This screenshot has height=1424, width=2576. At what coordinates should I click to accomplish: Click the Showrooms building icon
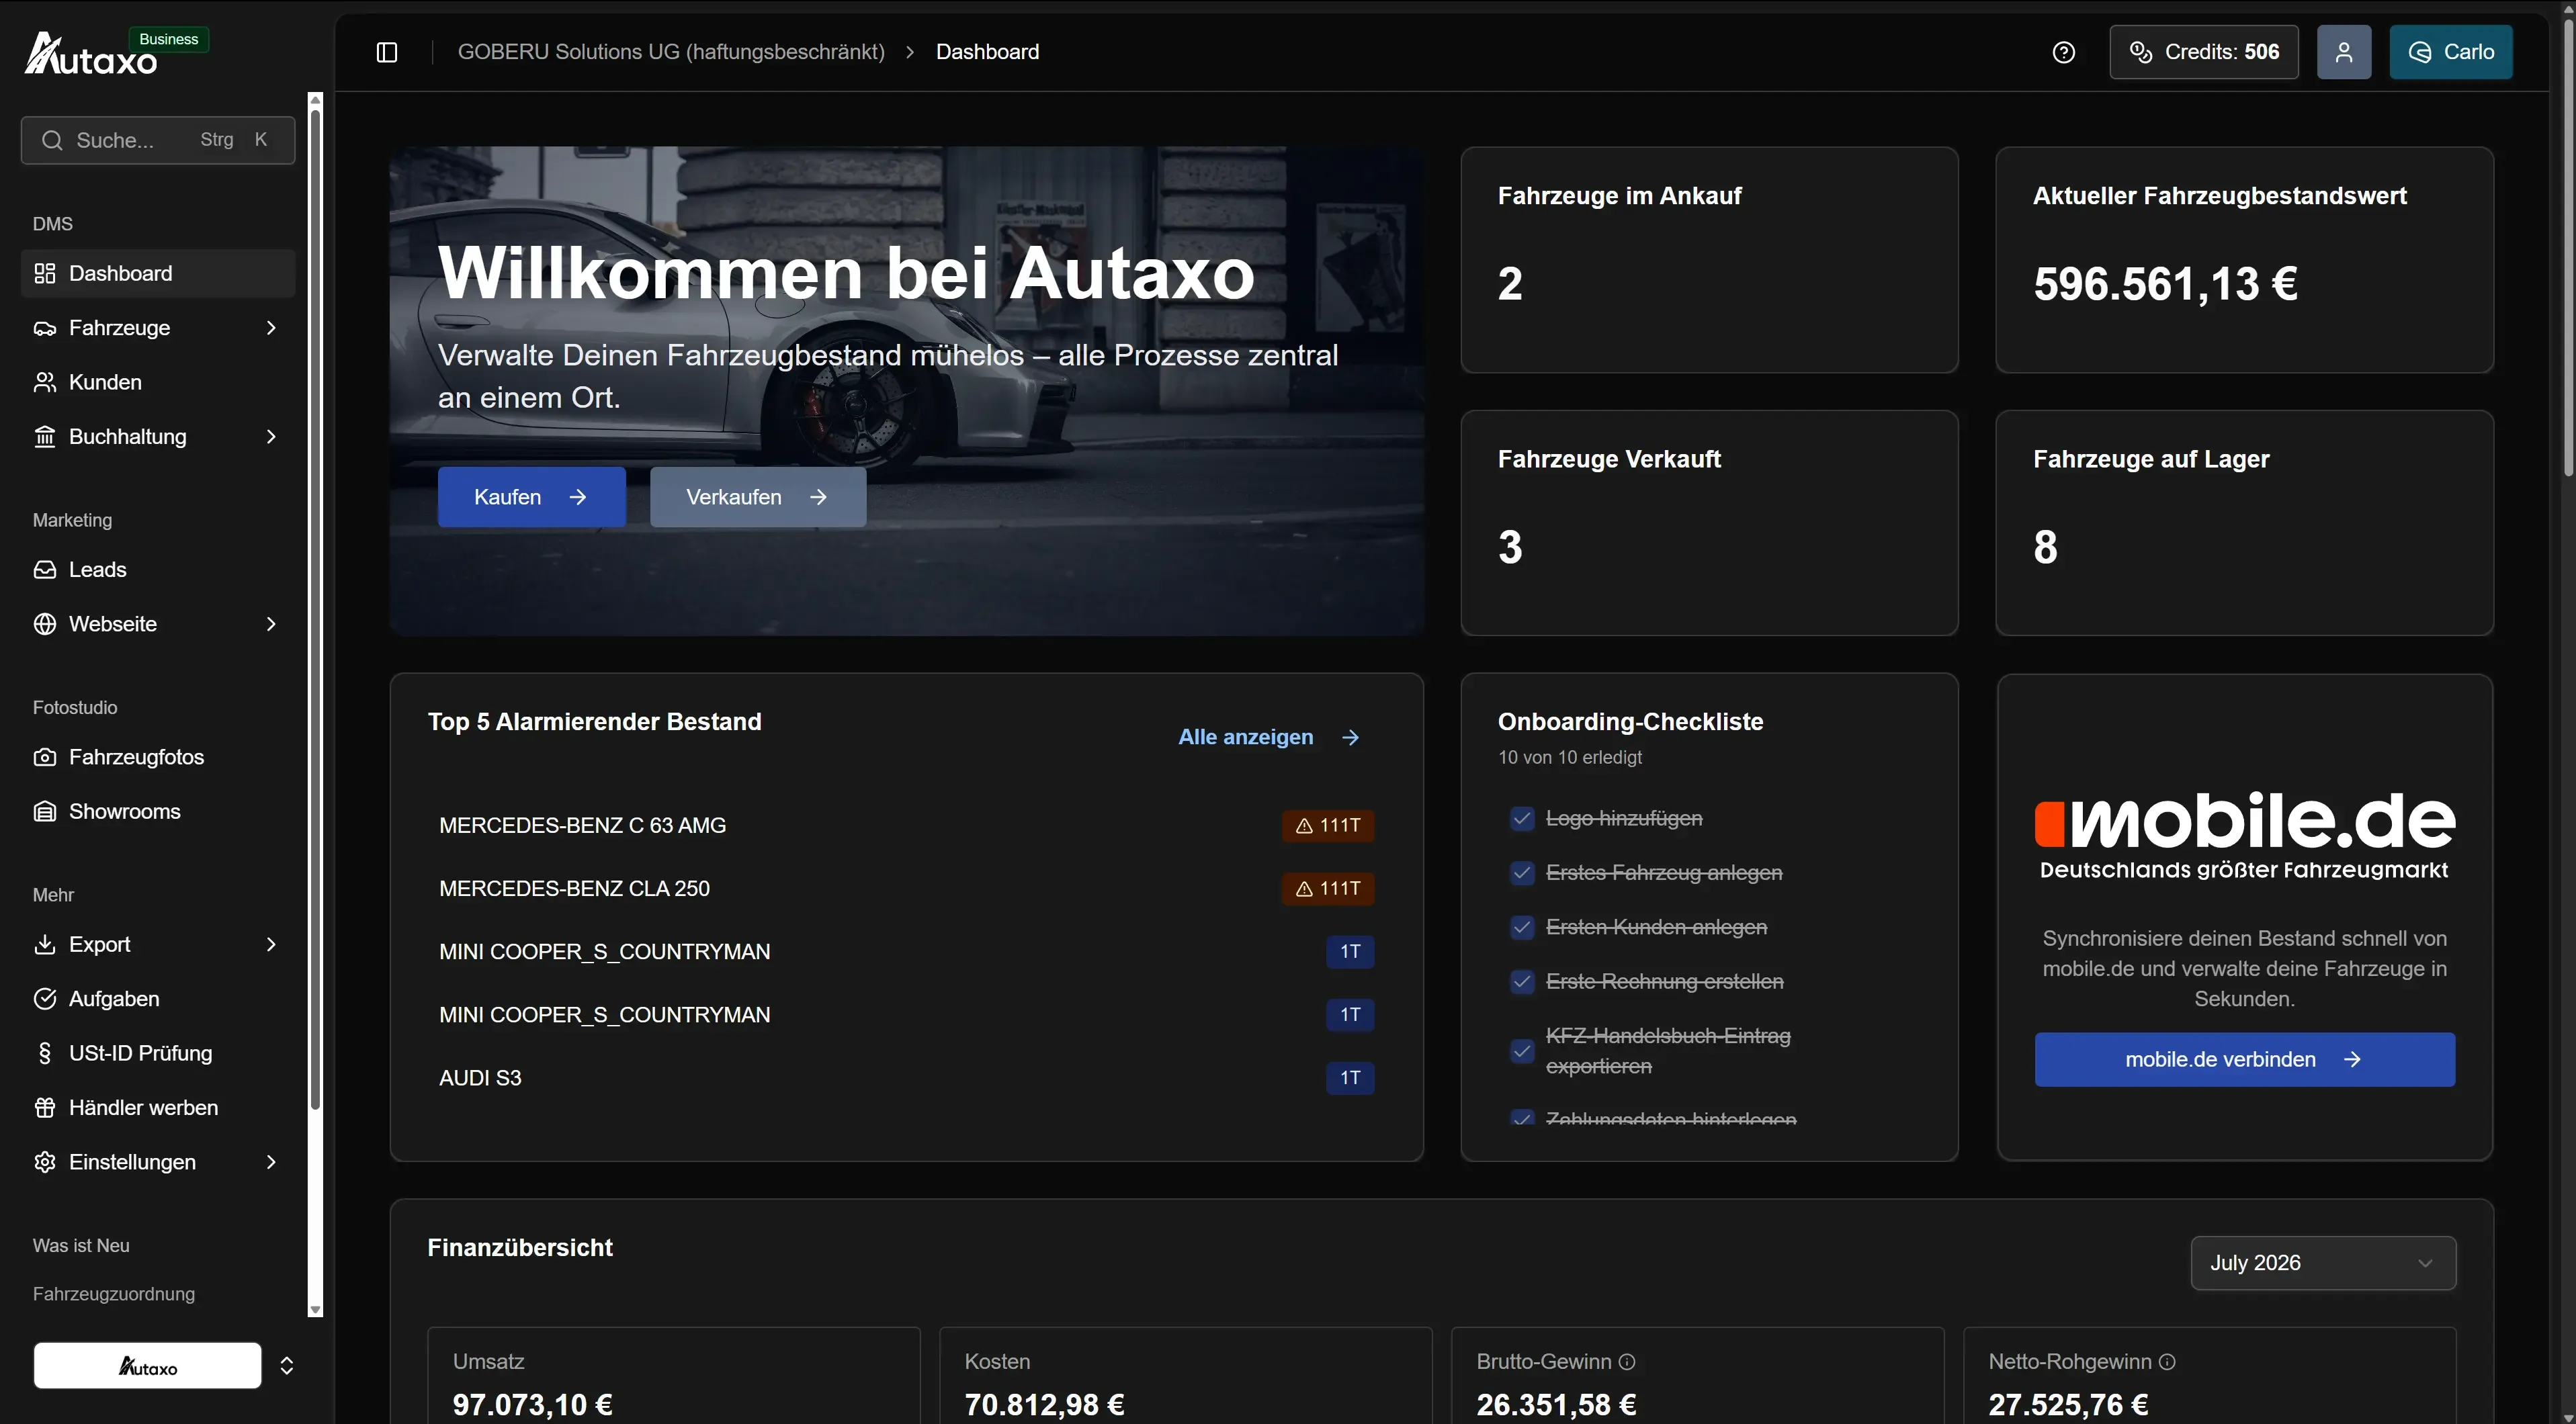(45, 811)
